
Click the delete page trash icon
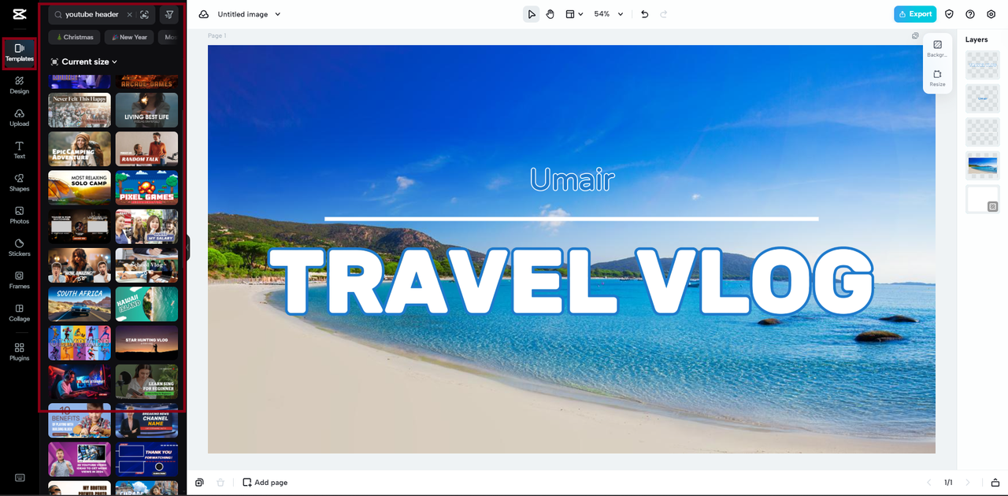coord(220,483)
